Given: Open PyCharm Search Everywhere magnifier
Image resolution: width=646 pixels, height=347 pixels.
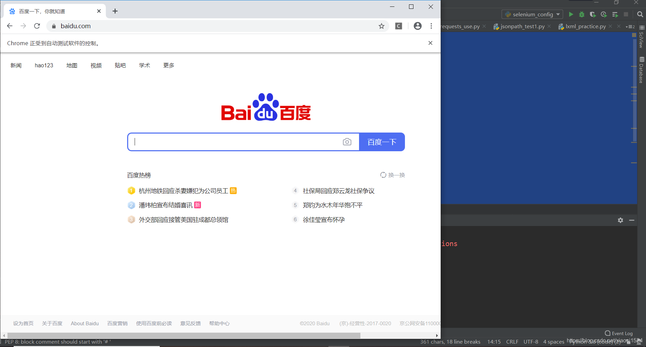Looking at the screenshot, I should tap(640, 14).
